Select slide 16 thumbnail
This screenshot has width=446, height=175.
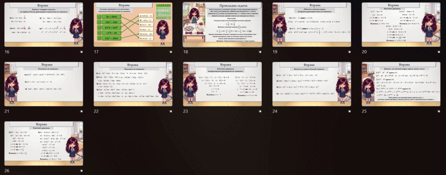tap(44, 25)
